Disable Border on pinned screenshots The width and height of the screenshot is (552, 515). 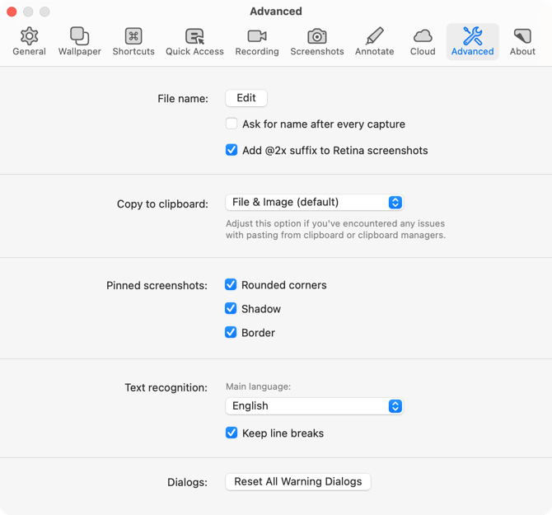232,333
